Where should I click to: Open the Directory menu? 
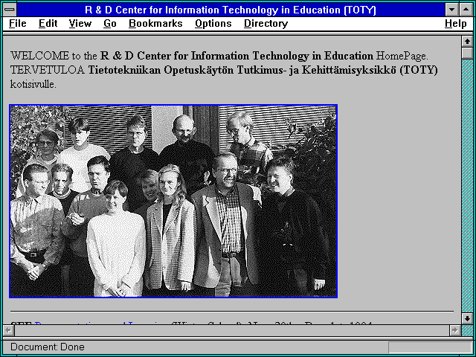pyautogui.click(x=266, y=24)
